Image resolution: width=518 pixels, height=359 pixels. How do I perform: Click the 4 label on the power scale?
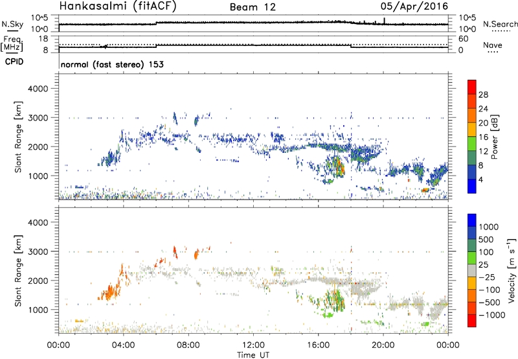pyautogui.click(x=481, y=179)
